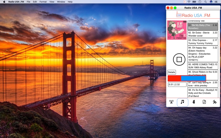This screenshot has width=221, height=138.
Task: Play track 92 Sir Duke cover
Action: click(203, 34)
